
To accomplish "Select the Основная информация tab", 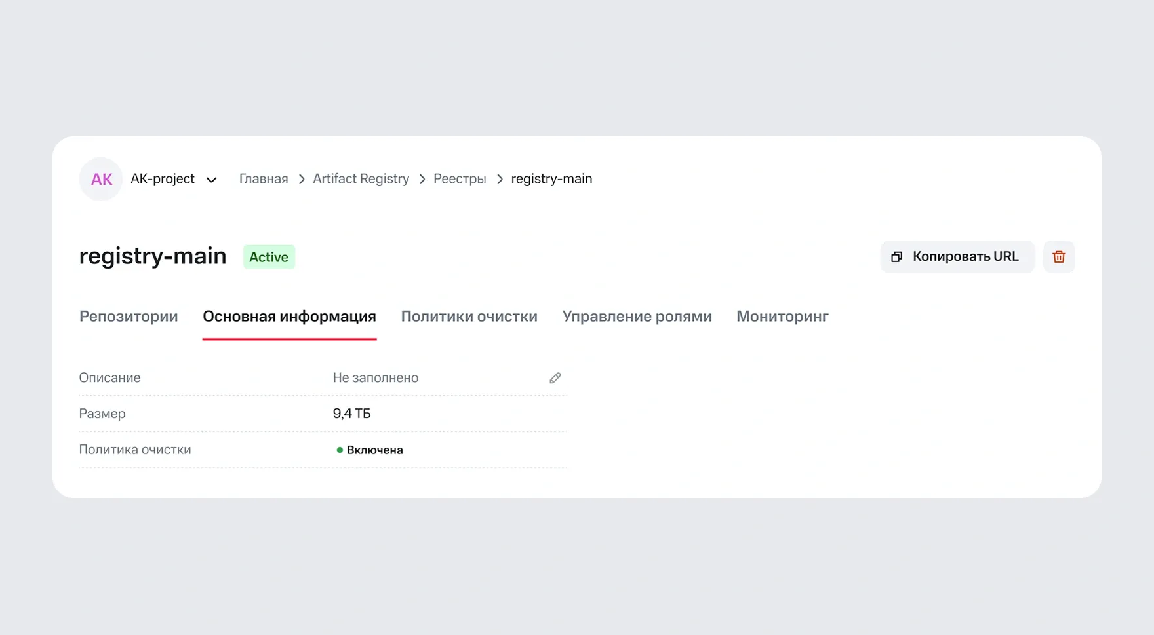I will [x=289, y=317].
